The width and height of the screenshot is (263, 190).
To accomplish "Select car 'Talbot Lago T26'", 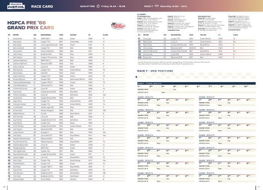I will (47, 108).
